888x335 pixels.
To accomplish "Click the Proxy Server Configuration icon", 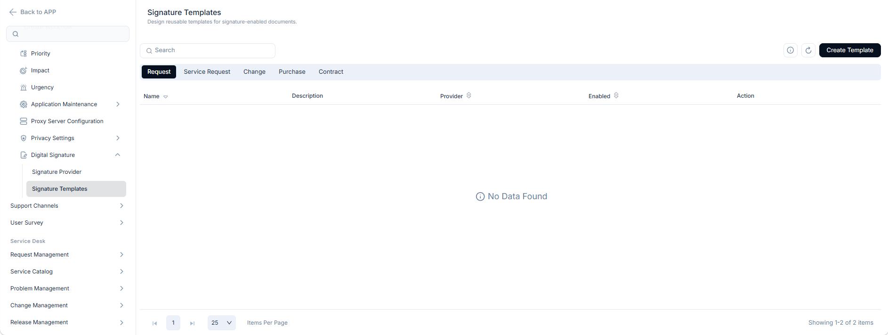I will (24, 121).
